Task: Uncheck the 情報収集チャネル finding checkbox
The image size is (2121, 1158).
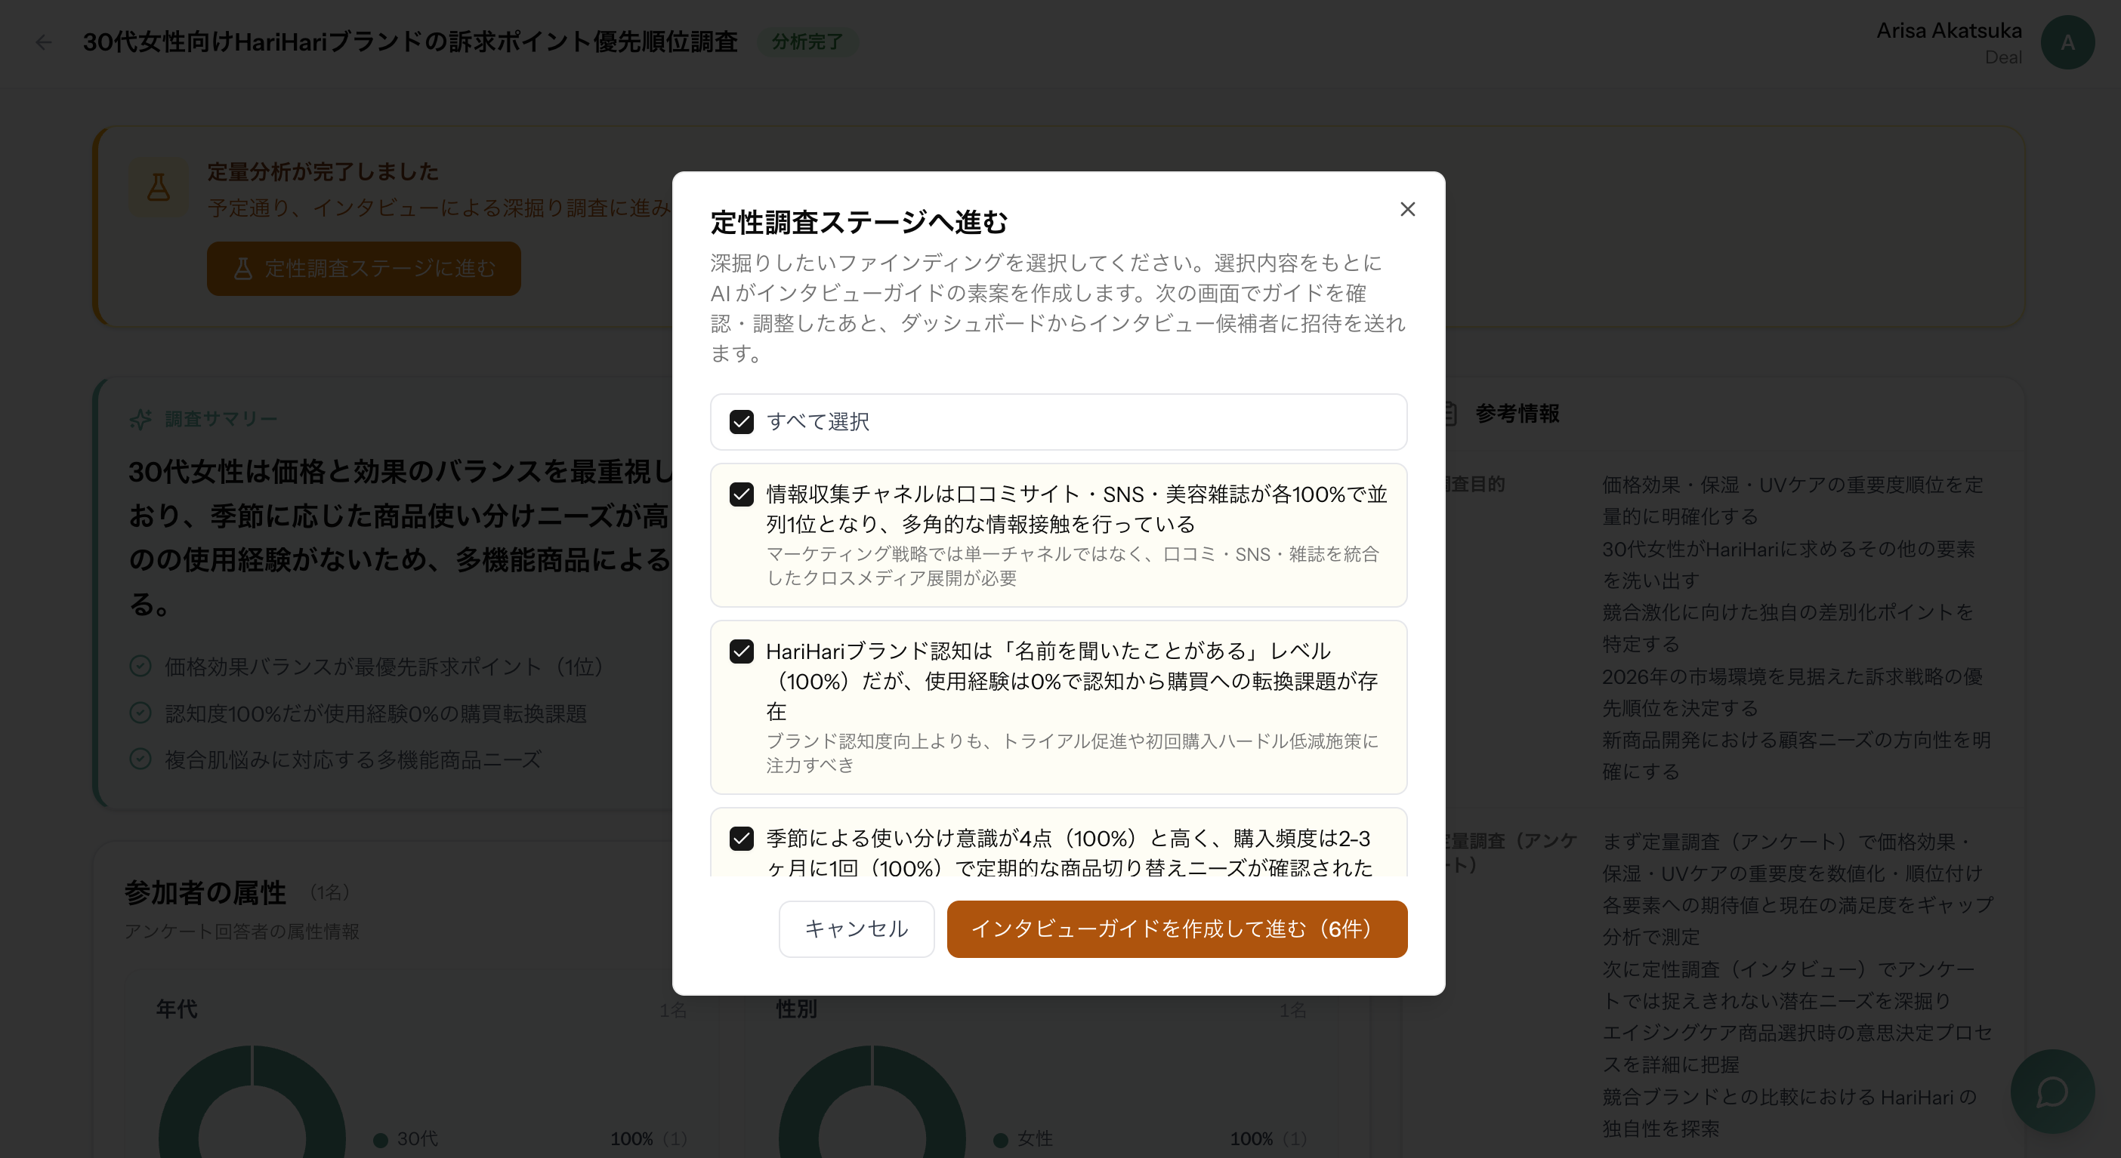Action: [x=741, y=494]
